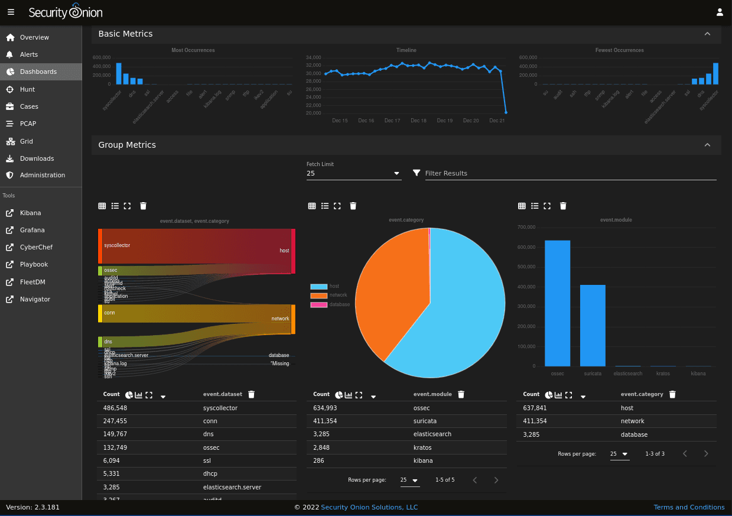
Task: Maximize the event.category pie chart
Action: click(x=337, y=206)
